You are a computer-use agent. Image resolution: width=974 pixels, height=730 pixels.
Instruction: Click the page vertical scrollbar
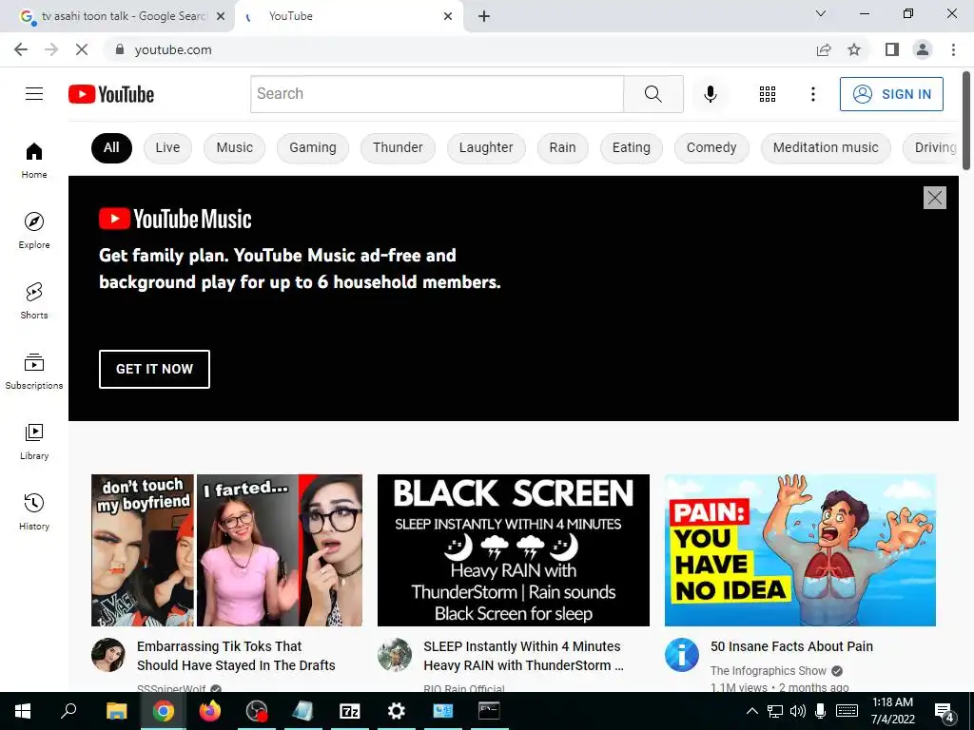tap(966, 121)
